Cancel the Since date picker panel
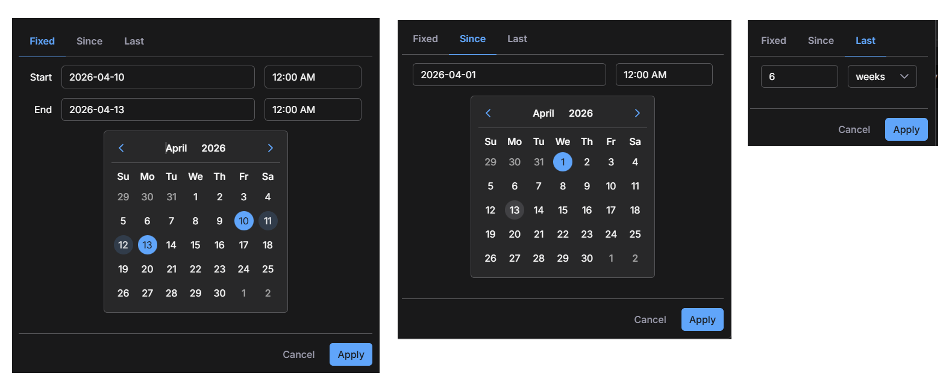The height and width of the screenshot is (391, 952). tap(650, 319)
